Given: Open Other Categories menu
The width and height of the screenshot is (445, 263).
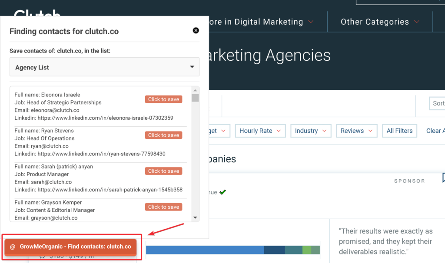Looking at the screenshot, I should click(380, 22).
